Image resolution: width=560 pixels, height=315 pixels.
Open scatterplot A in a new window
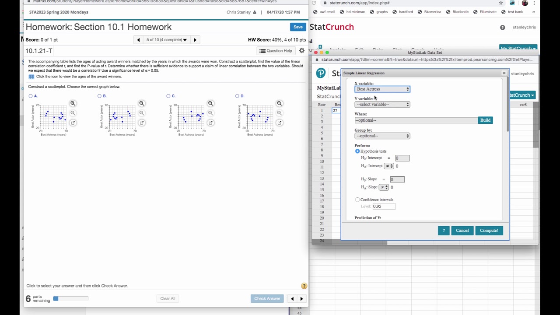click(x=73, y=123)
